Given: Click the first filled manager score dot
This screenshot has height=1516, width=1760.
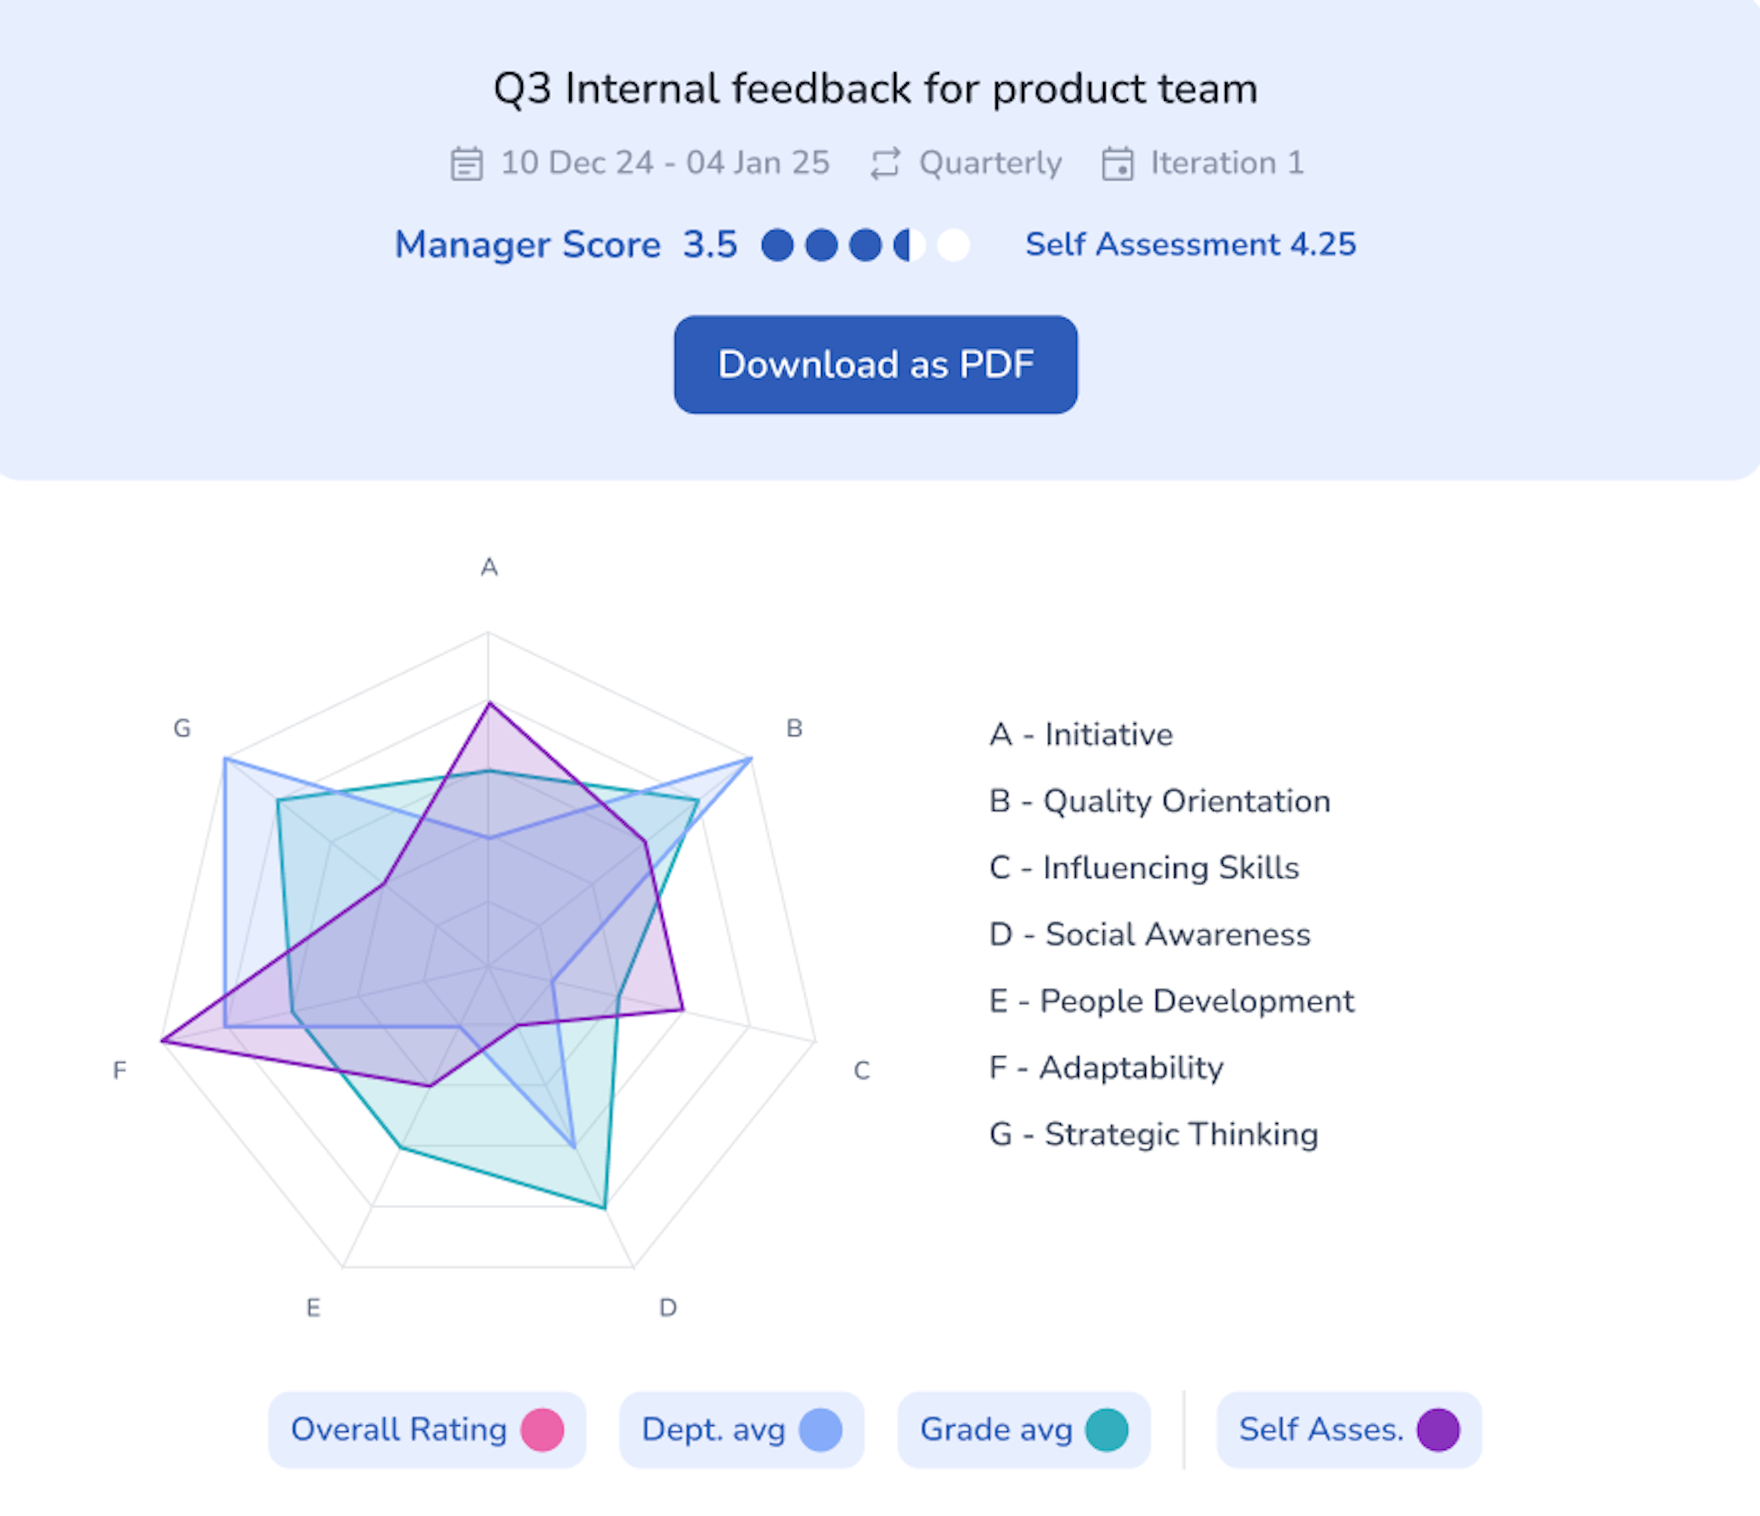Looking at the screenshot, I should click(777, 245).
